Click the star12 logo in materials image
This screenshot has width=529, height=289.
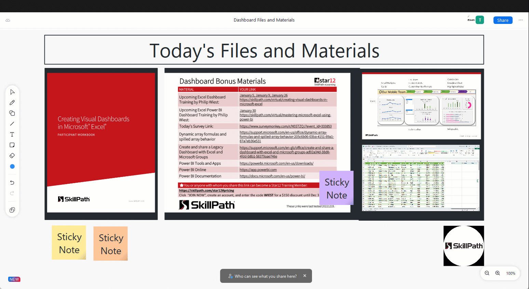(325, 82)
